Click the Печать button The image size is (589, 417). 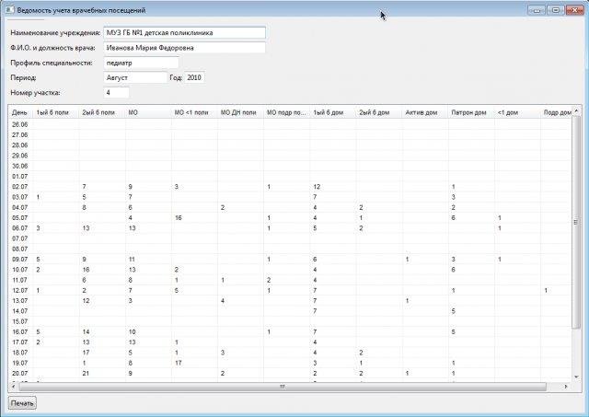(x=22, y=403)
